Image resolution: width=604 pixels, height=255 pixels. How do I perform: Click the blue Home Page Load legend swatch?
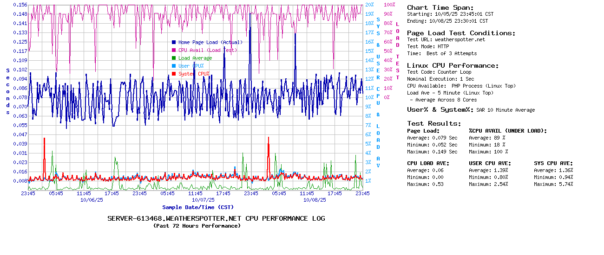click(x=174, y=42)
